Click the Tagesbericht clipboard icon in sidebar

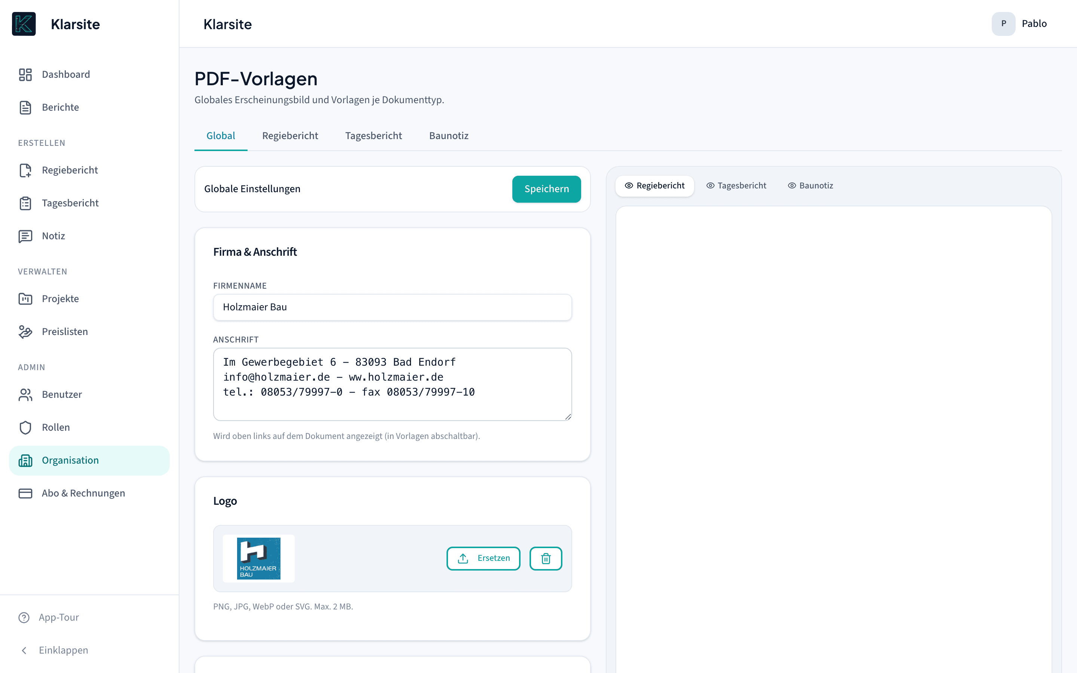click(x=25, y=203)
